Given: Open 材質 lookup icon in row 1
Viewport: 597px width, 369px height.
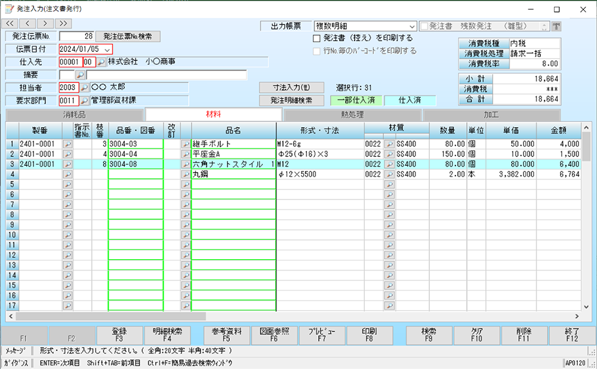Looking at the screenshot, I should tap(389, 144).
